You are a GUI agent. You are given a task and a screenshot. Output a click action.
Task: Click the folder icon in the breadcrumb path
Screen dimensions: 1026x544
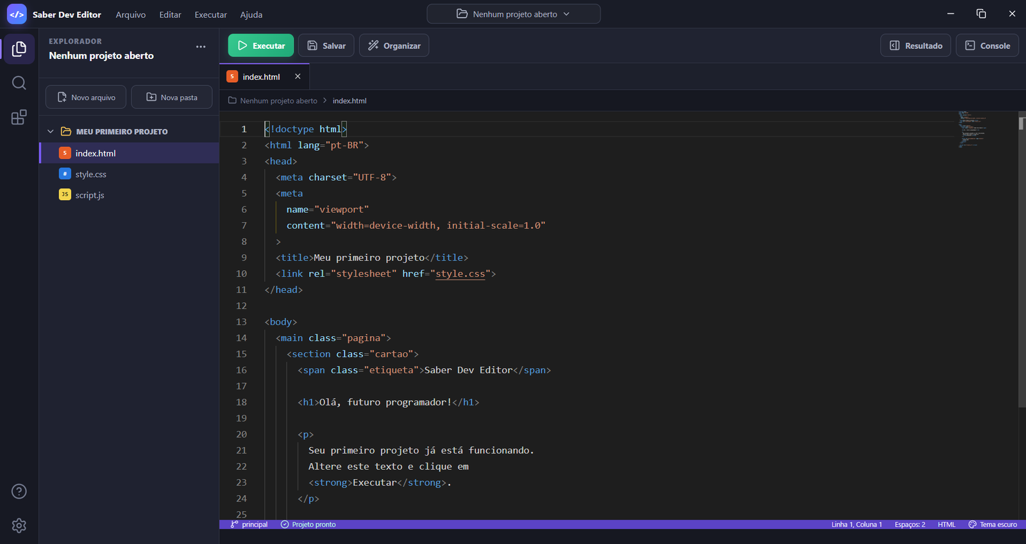coord(233,101)
